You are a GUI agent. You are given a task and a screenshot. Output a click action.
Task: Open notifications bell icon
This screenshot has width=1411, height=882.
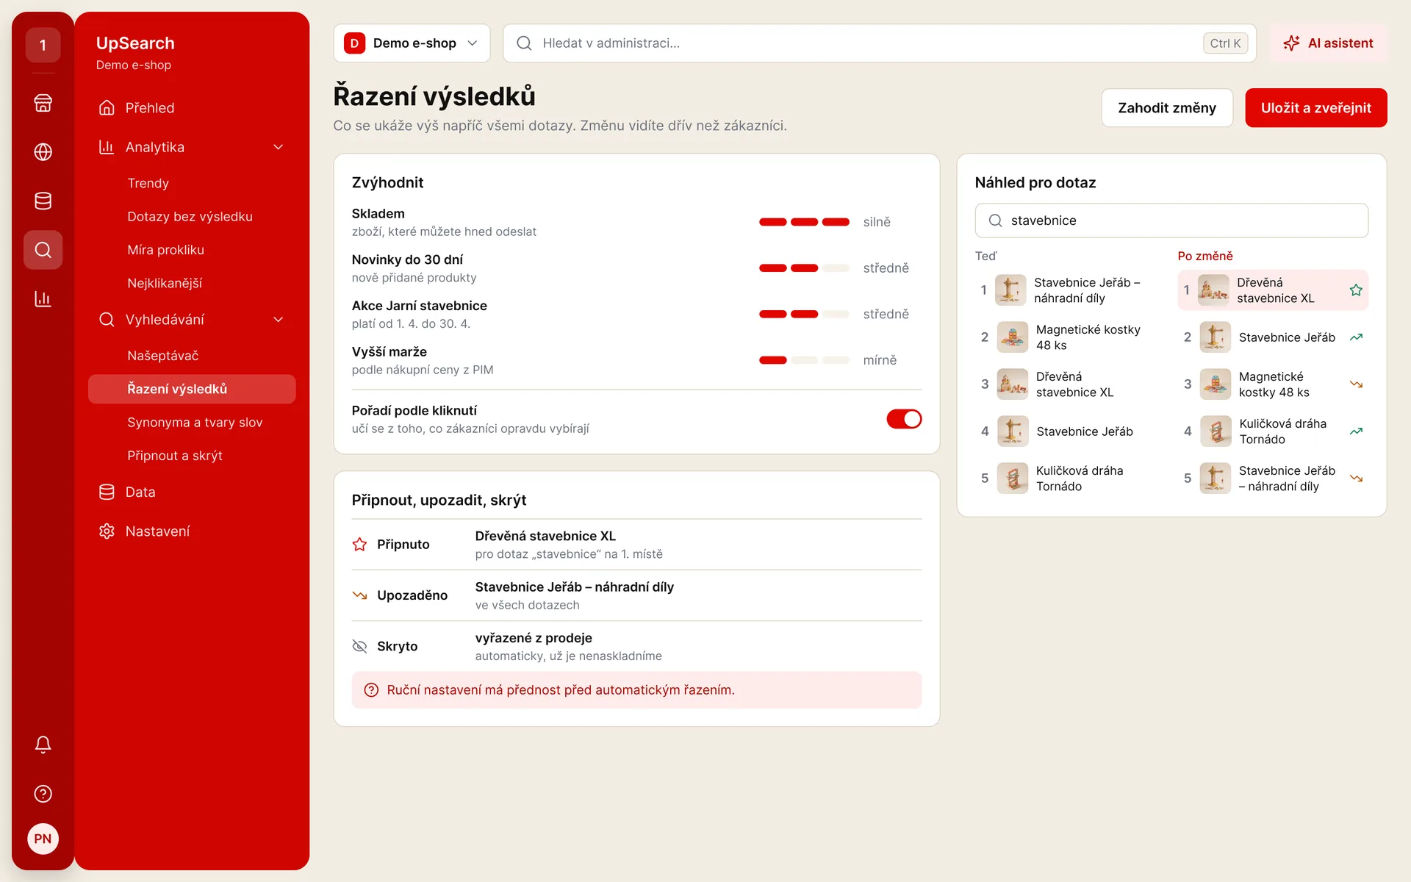tap(43, 745)
